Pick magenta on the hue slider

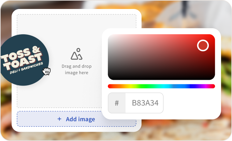pyautogui.click(x=205, y=86)
